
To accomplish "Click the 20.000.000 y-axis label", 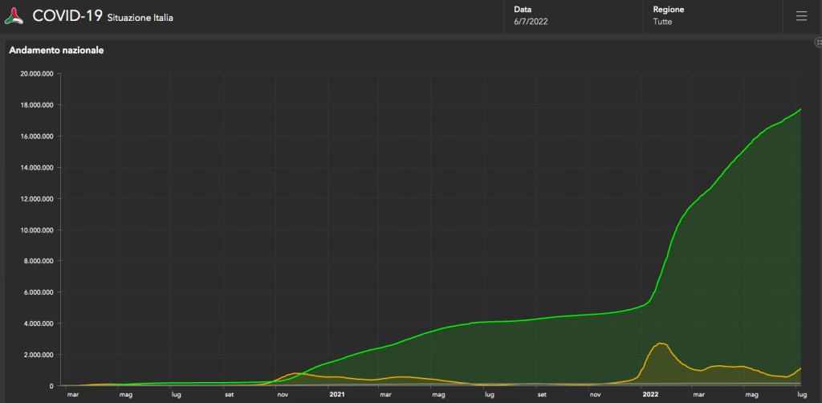I will [x=35, y=74].
